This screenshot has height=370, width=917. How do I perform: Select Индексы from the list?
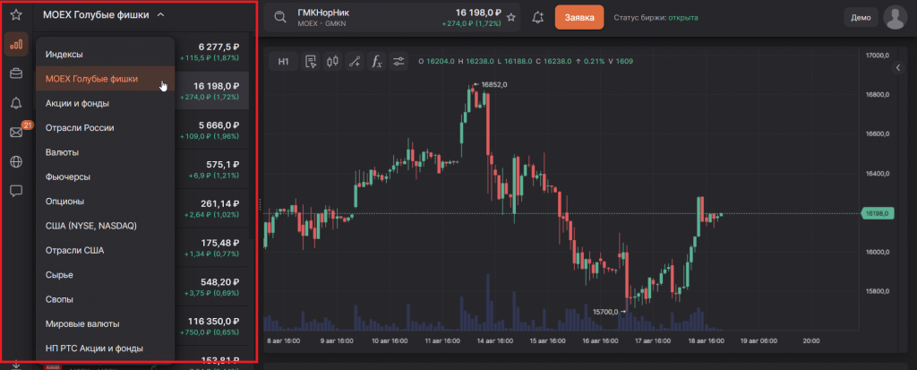tap(106, 54)
